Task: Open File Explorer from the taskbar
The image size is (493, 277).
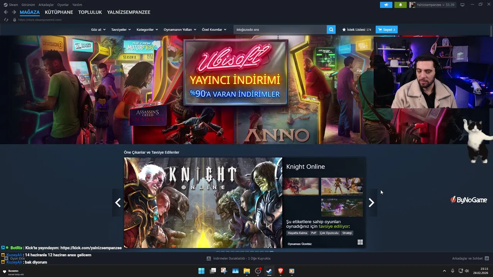Action: coord(246,271)
